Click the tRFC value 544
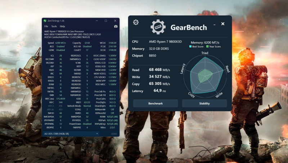This screenshot has width=288, height=163. pos(60,103)
